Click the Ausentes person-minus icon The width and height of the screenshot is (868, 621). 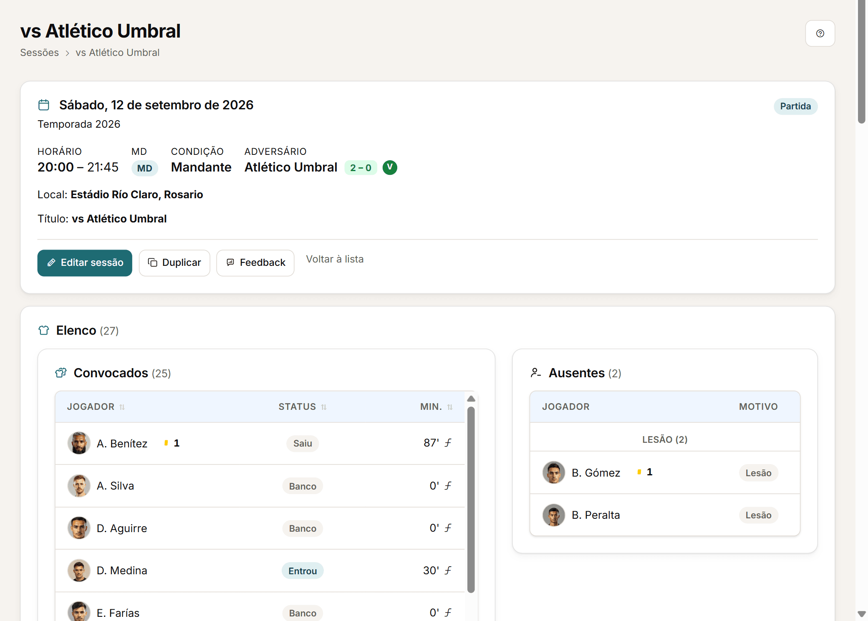click(536, 373)
